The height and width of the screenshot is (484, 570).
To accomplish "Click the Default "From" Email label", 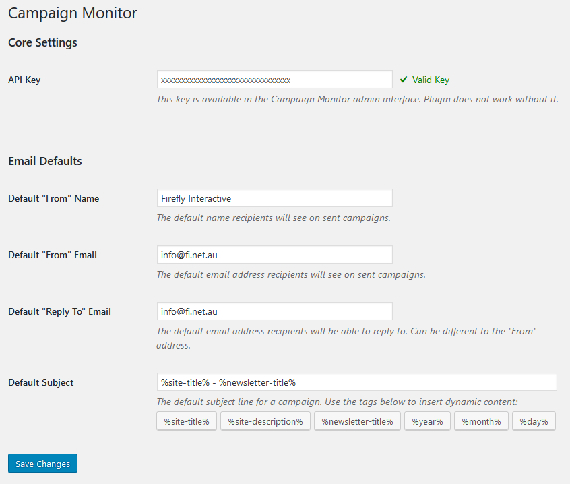I will 53,255.
